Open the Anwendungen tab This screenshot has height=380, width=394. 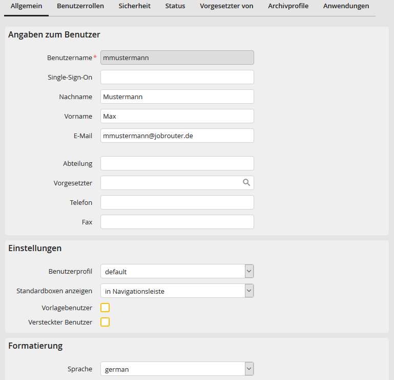346,6
